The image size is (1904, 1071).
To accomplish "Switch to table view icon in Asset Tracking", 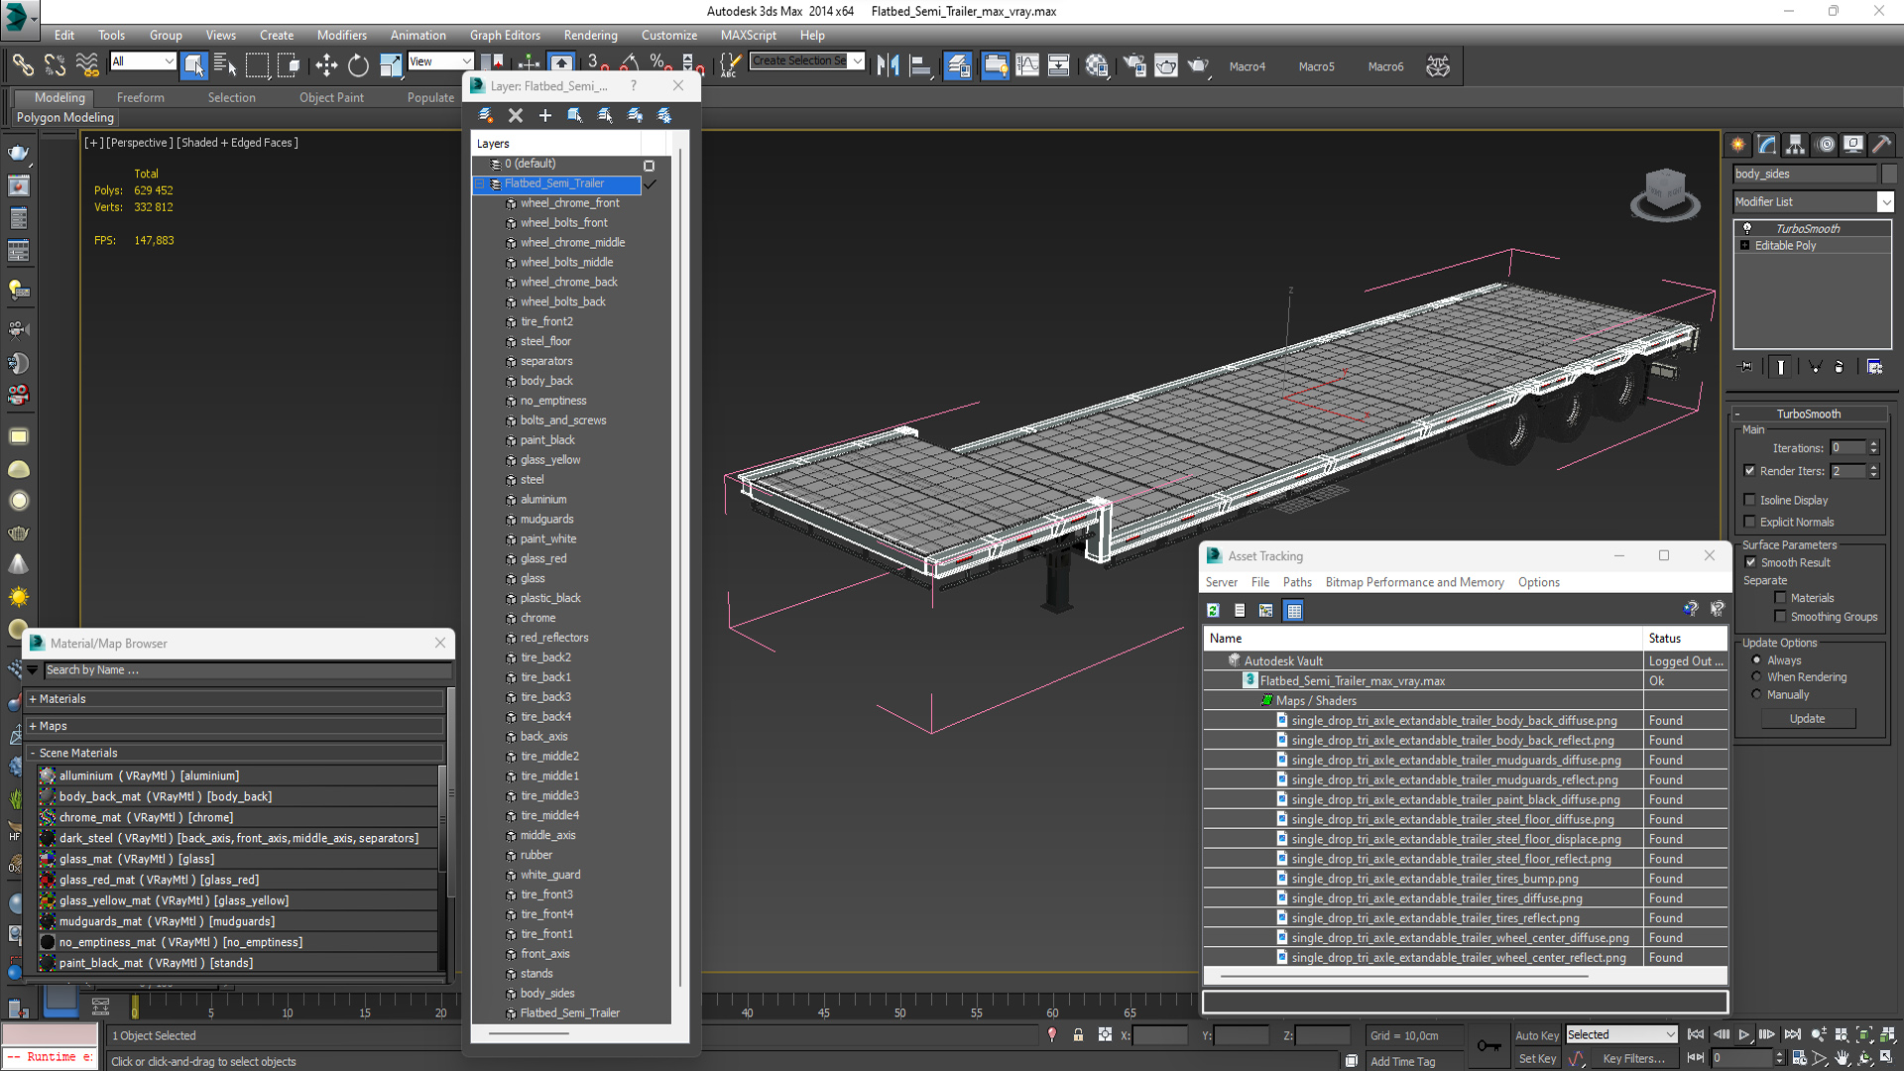I will (x=1294, y=610).
